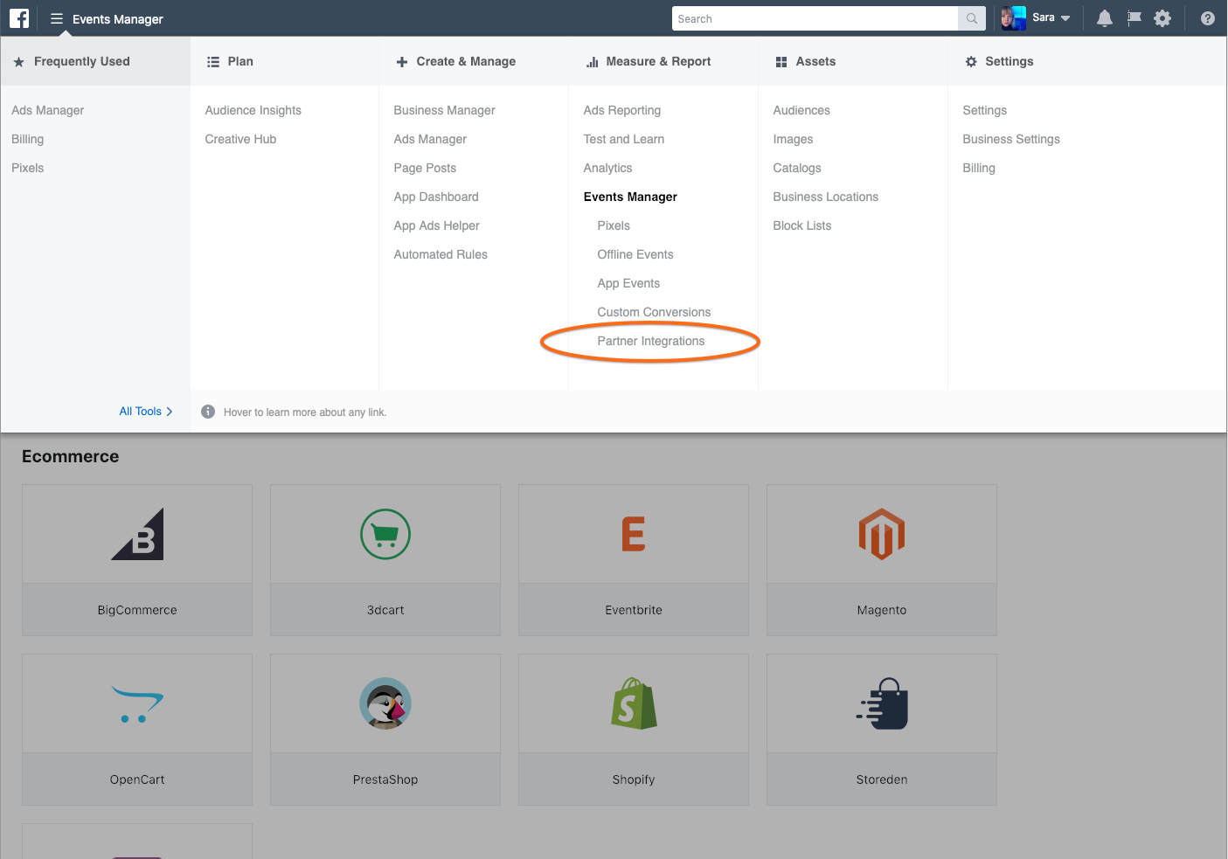The width and height of the screenshot is (1228, 859).
Task: Click the Facebook logo icon
Action: tap(19, 18)
